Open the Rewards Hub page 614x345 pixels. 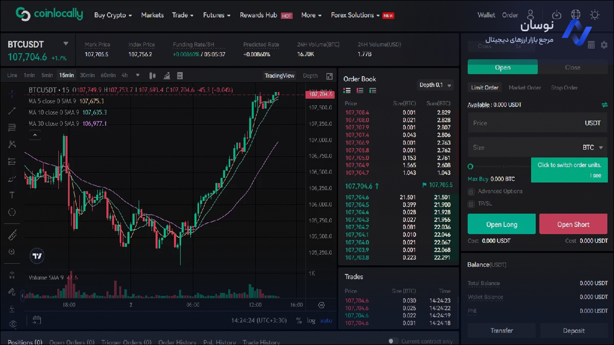pyautogui.click(x=258, y=15)
